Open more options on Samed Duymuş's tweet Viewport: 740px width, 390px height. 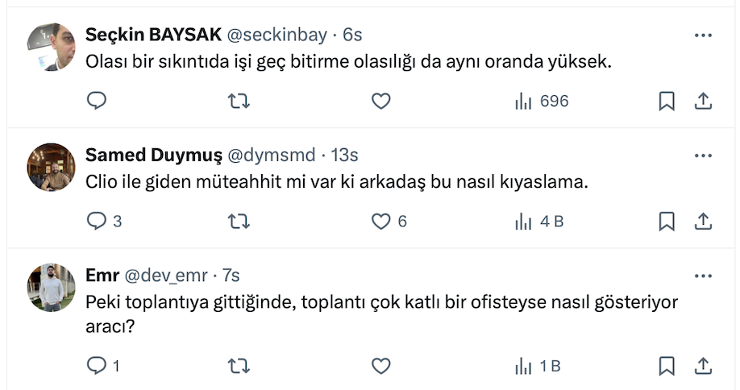[703, 156]
